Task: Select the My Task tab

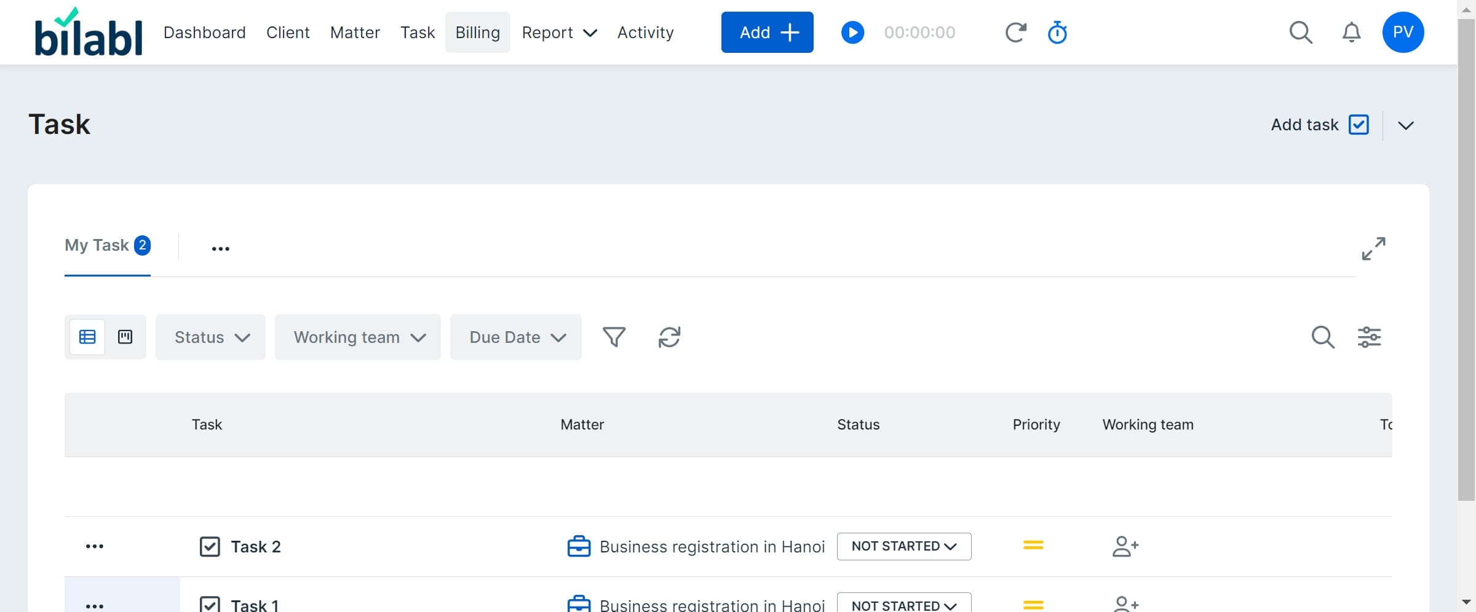Action: [x=108, y=245]
